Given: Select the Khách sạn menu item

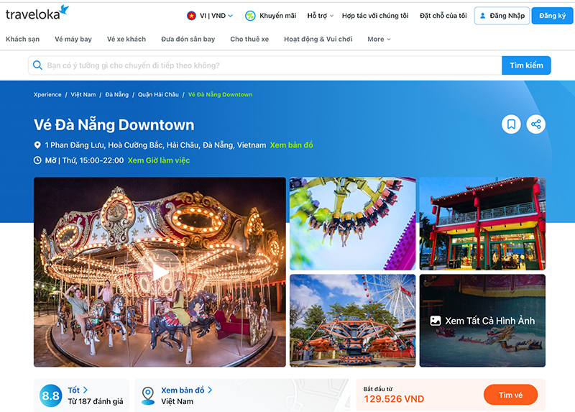Looking at the screenshot, I should tap(23, 40).
